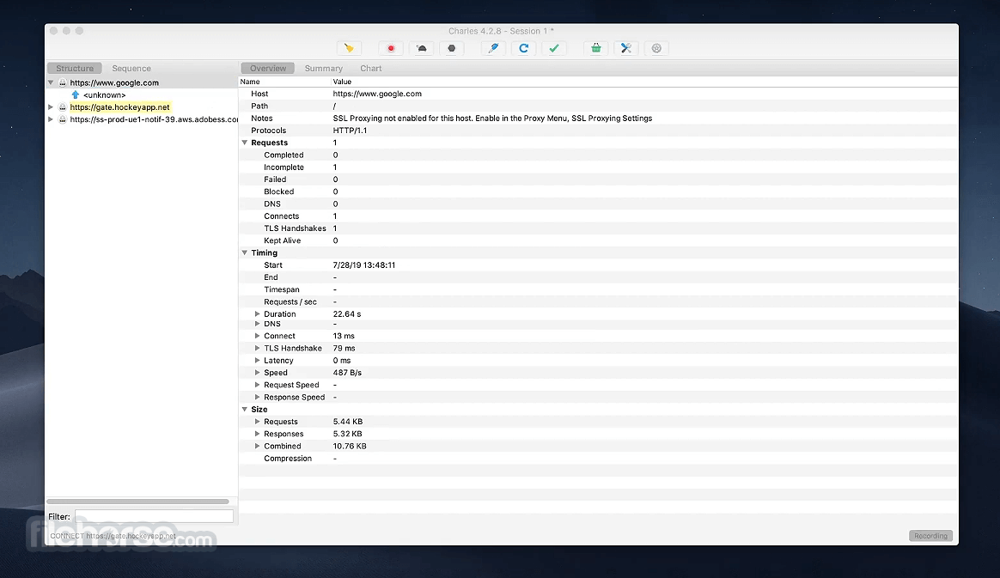Collapse the Requests section in Overview
This screenshot has height=578, width=1000.
(x=245, y=143)
